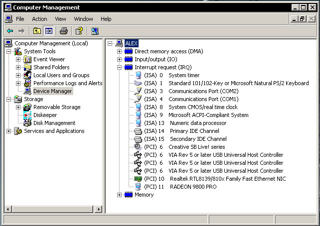
Task: Select Microsoft ACPI-Compliant System entry
Action: tap(208, 115)
